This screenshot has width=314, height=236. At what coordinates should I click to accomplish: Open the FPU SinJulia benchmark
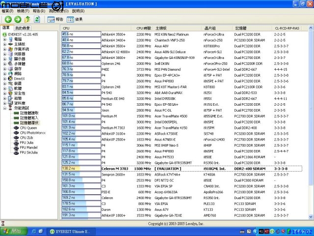(28, 152)
